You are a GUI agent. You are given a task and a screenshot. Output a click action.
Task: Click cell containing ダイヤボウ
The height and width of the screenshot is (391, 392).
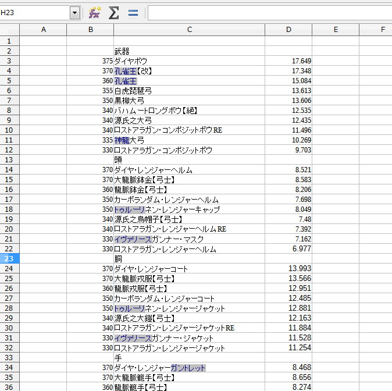coord(189,61)
